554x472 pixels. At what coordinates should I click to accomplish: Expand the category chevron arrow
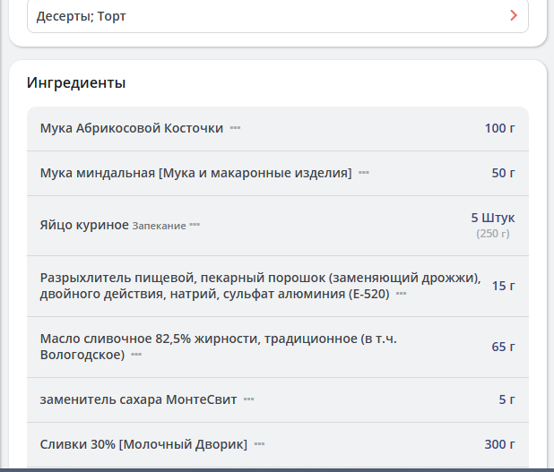513,15
